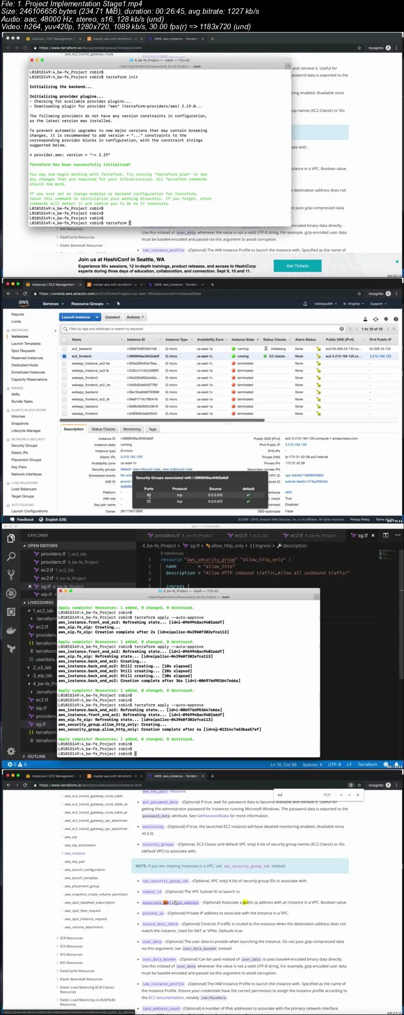Image resolution: width=404 pixels, height=1015 pixels.
Task: Open AWS notifications bell
Action: pyautogui.click(x=305, y=304)
